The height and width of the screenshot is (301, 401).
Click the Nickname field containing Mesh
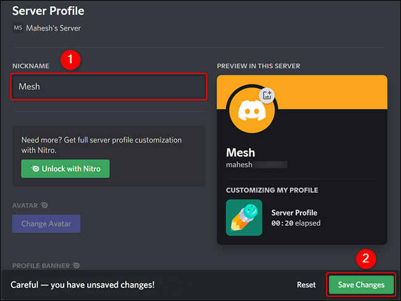(x=109, y=87)
